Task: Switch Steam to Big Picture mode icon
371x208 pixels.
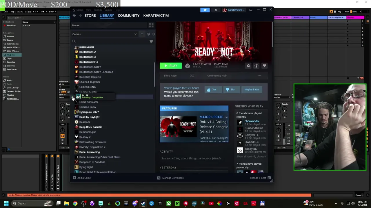Action: [251, 10]
